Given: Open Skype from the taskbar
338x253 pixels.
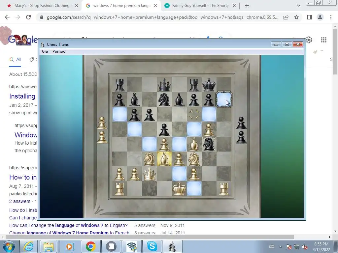Looking at the screenshot, I should coord(152,246).
